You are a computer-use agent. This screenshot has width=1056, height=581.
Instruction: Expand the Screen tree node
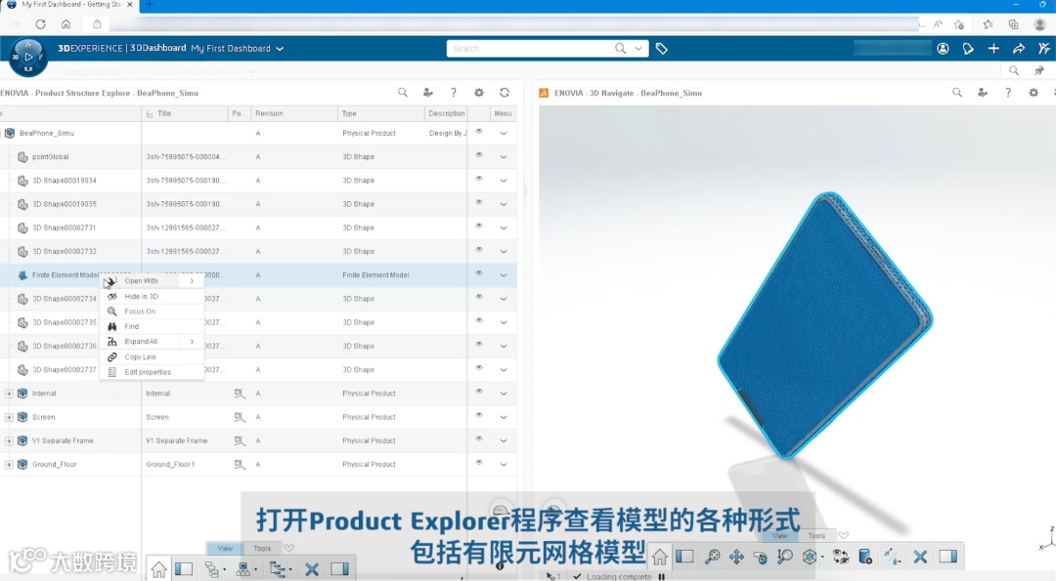9,417
